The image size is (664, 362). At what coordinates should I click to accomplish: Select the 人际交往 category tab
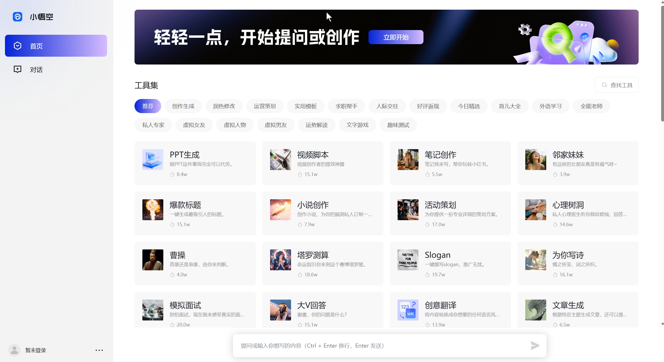(x=387, y=106)
